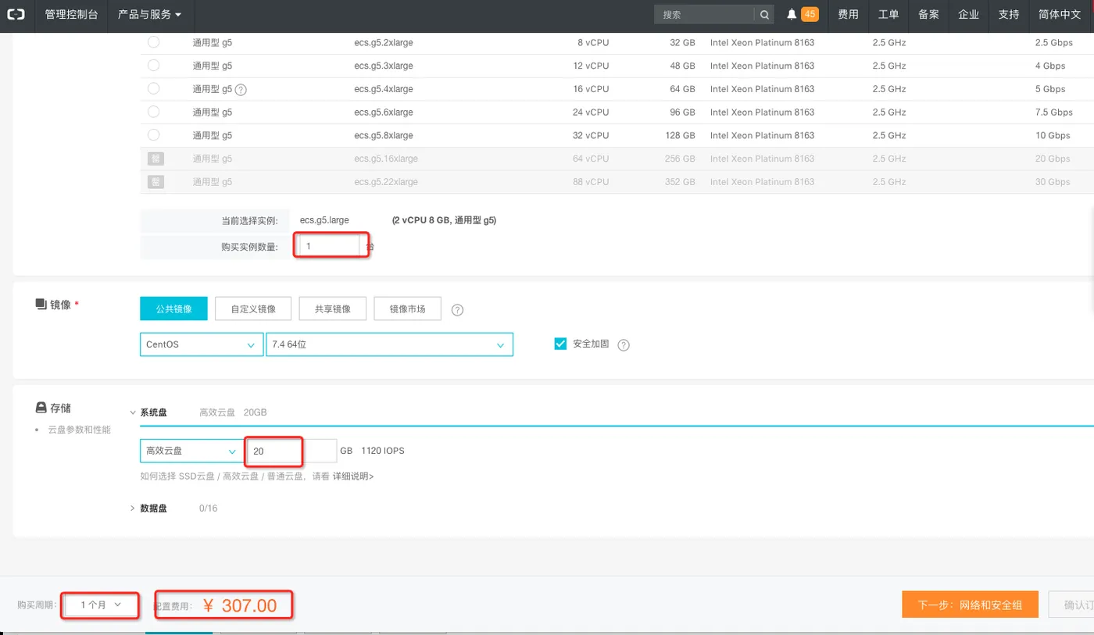
Task: Click the 购买实例数量 input field
Action: point(330,246)
